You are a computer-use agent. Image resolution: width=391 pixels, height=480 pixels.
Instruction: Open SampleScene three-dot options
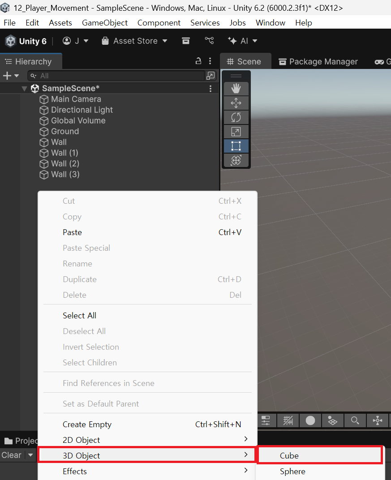[211, 89]
